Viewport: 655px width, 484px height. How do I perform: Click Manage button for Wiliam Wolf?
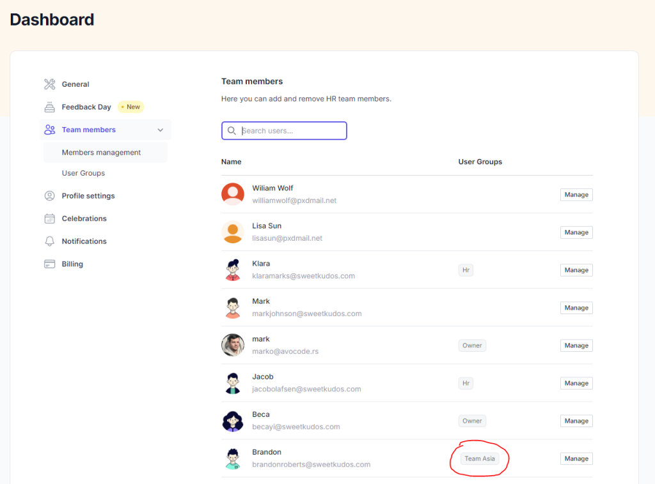coord(576,195)
